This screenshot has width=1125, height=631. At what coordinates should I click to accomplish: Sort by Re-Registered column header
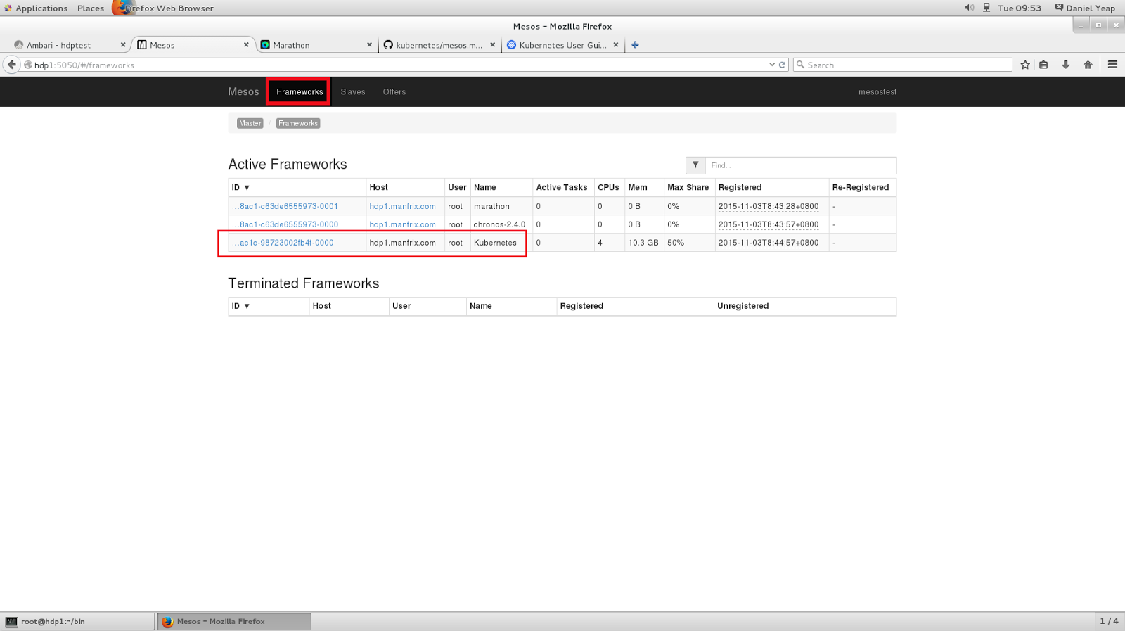(x=861, y=188)
